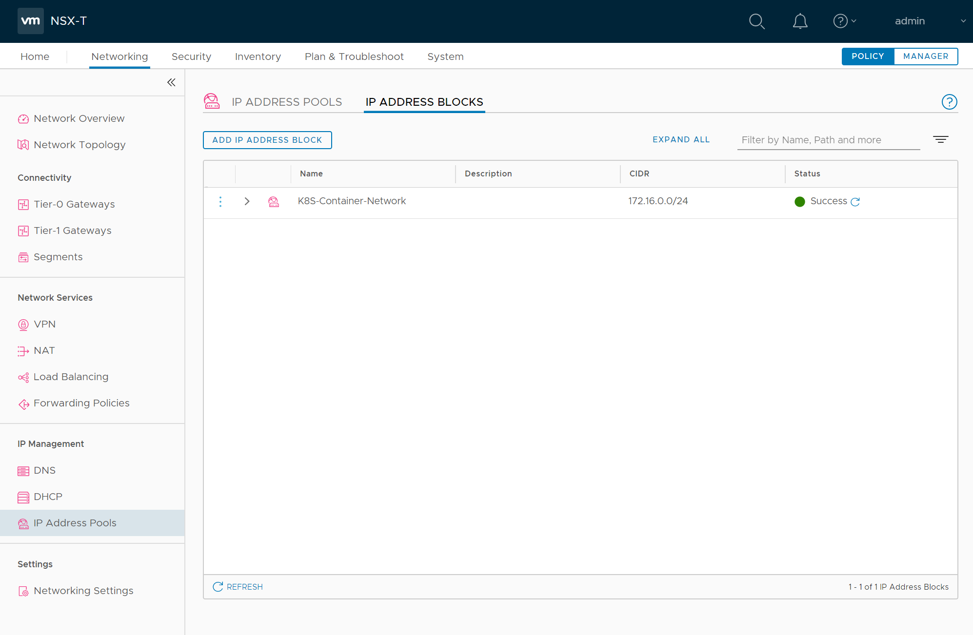Open the Inventory tab

pos(258,57)
